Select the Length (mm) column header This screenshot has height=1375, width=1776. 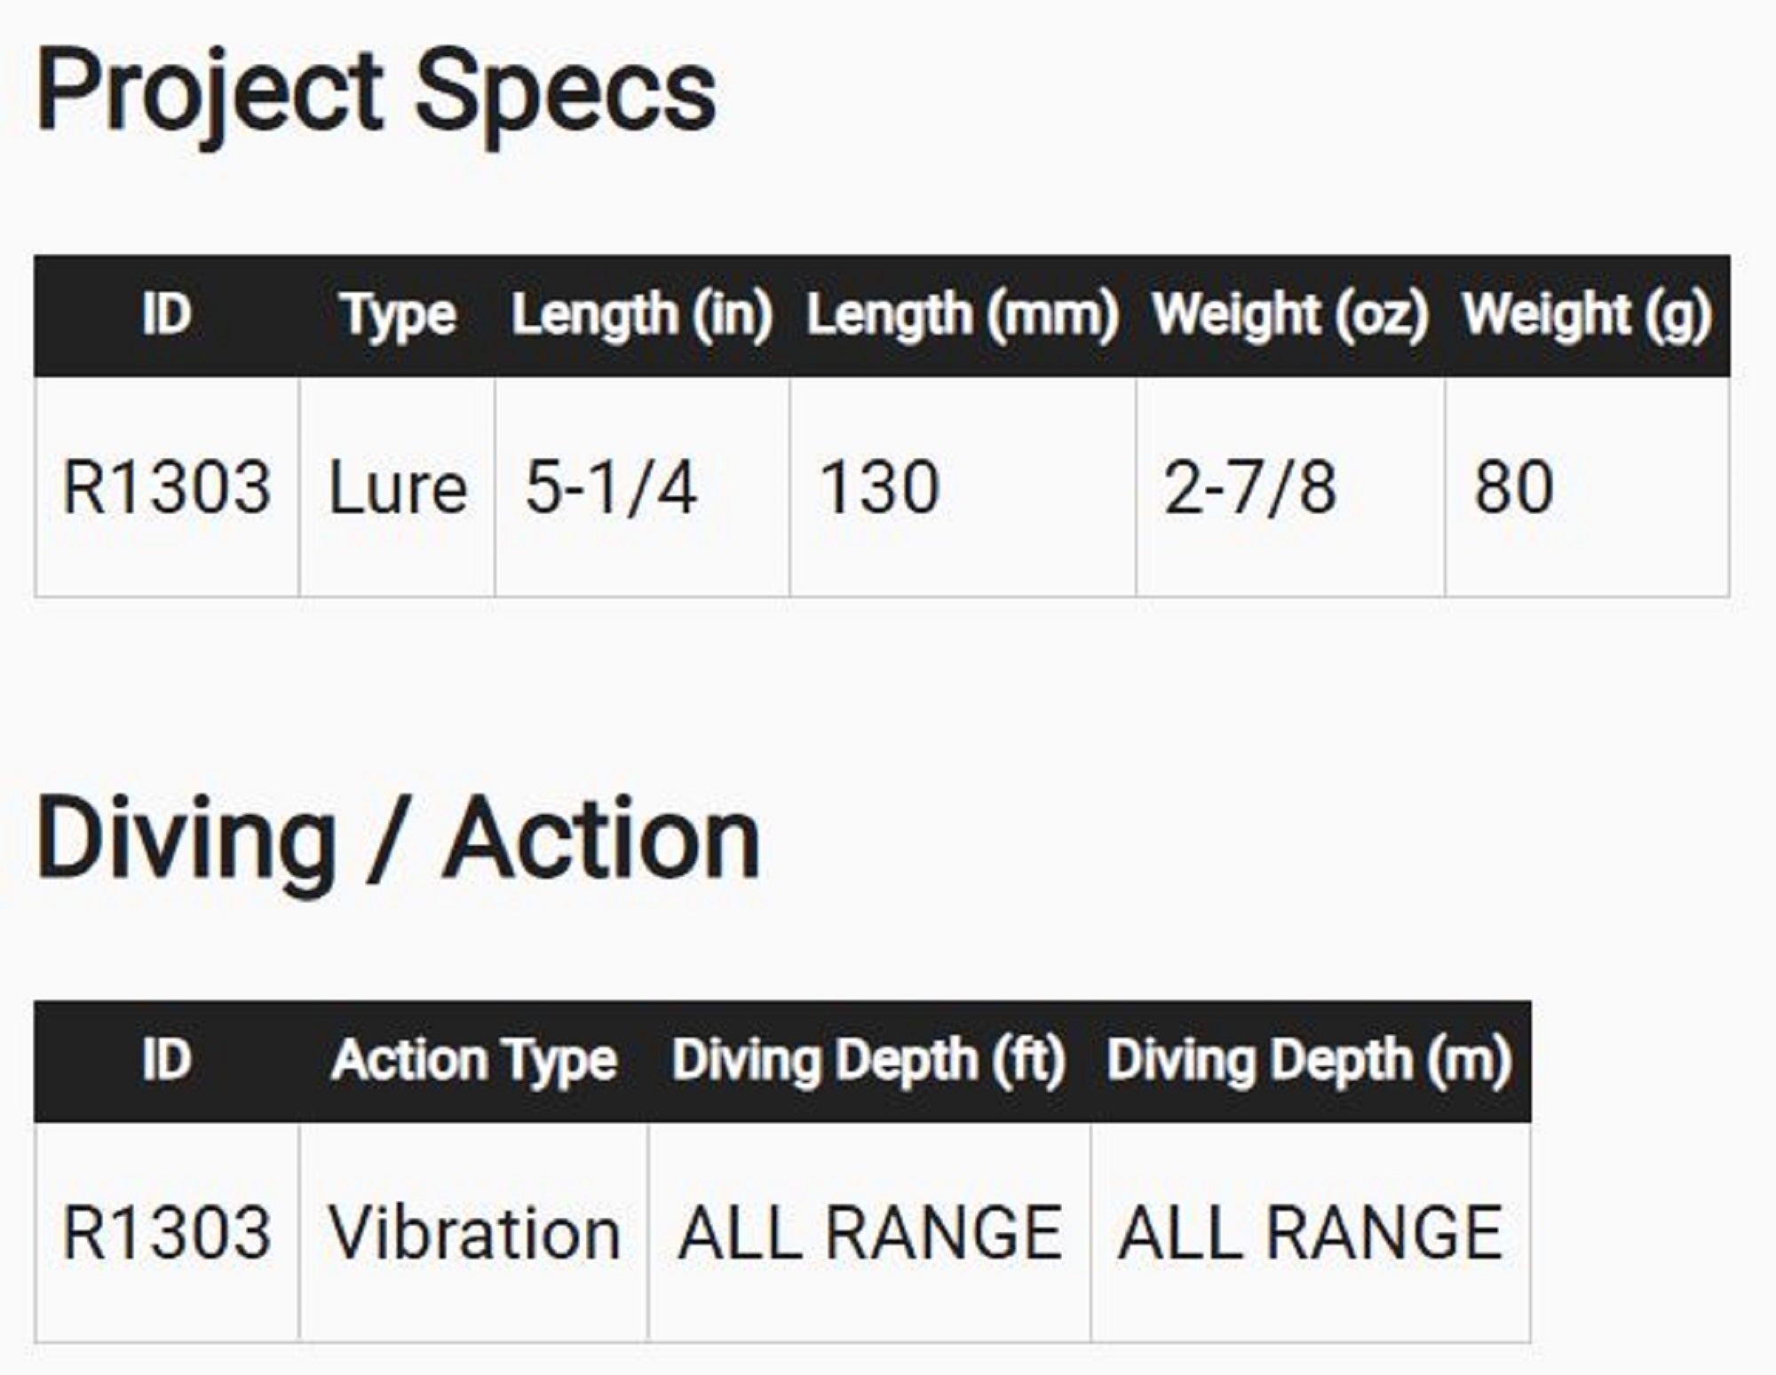point(962,315)
